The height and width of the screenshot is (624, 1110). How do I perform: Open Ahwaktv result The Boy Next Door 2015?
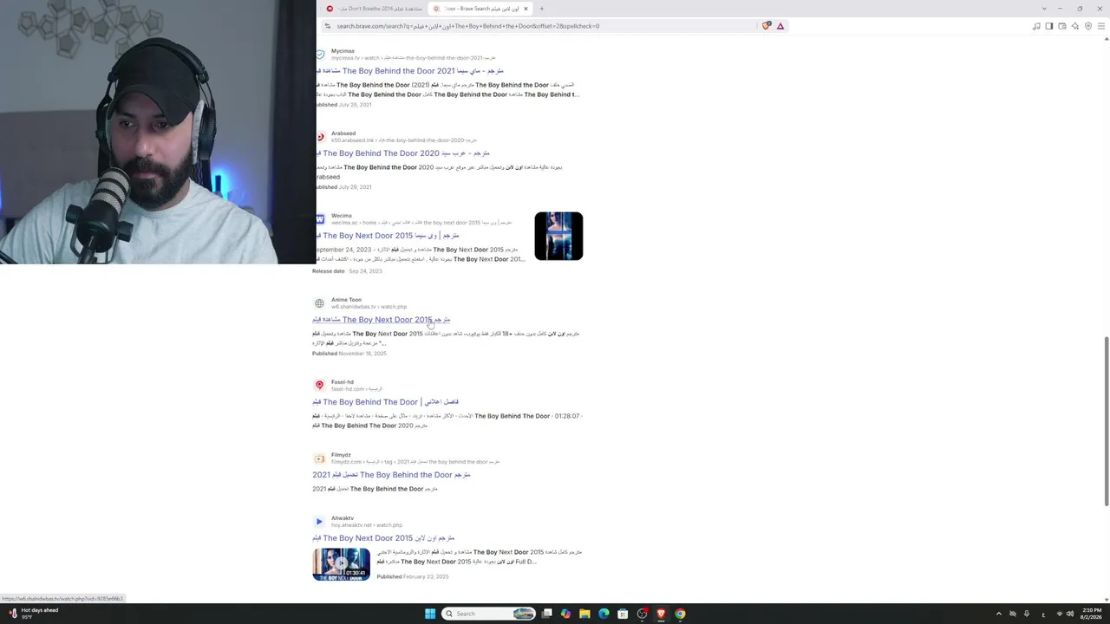[x=383, y=538]
